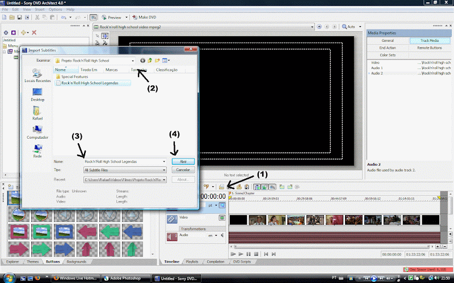454x283 pixels.
Task: Click the Cancelar button
Action: pyautogui.click(x=183, y=170)
